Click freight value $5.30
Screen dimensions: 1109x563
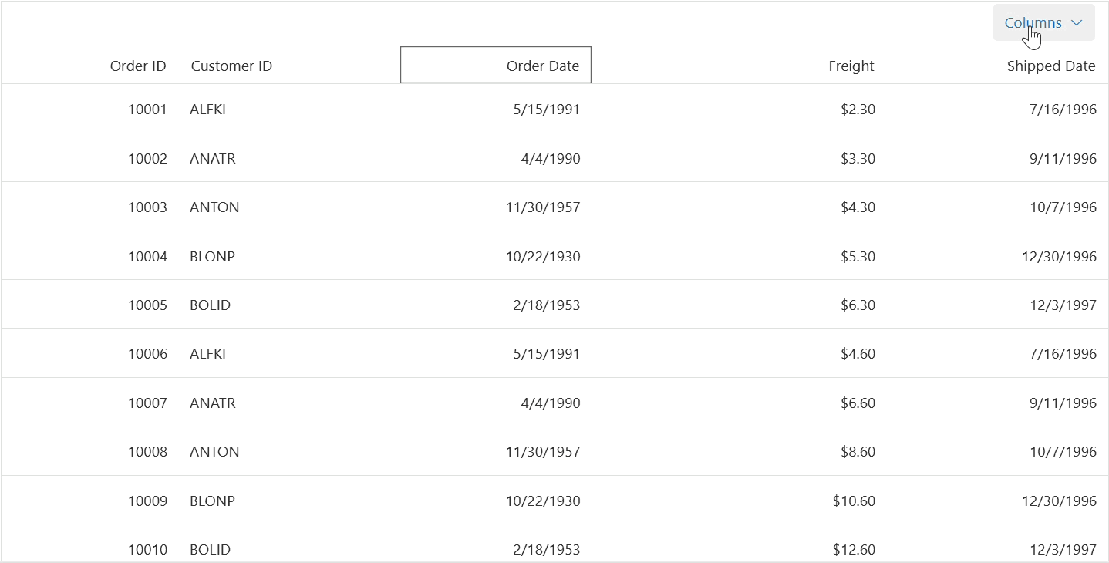[x=858, y=257]
